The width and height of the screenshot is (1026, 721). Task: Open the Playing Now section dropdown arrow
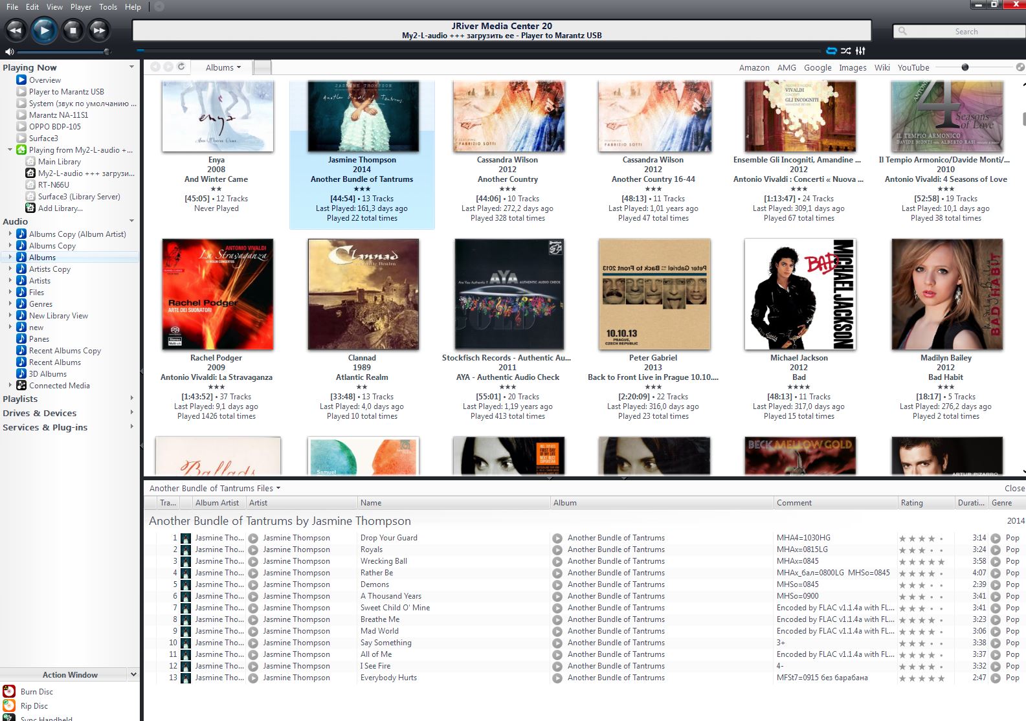coord(132,67)
